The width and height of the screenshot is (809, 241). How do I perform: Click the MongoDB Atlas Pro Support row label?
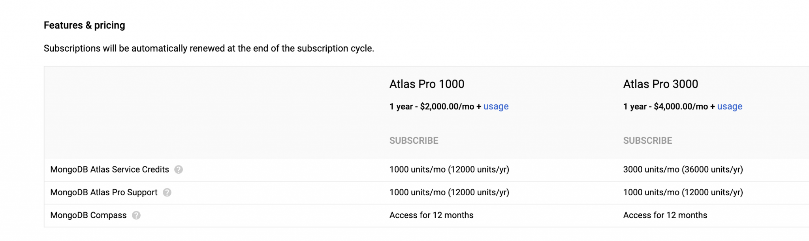[103, 192]
